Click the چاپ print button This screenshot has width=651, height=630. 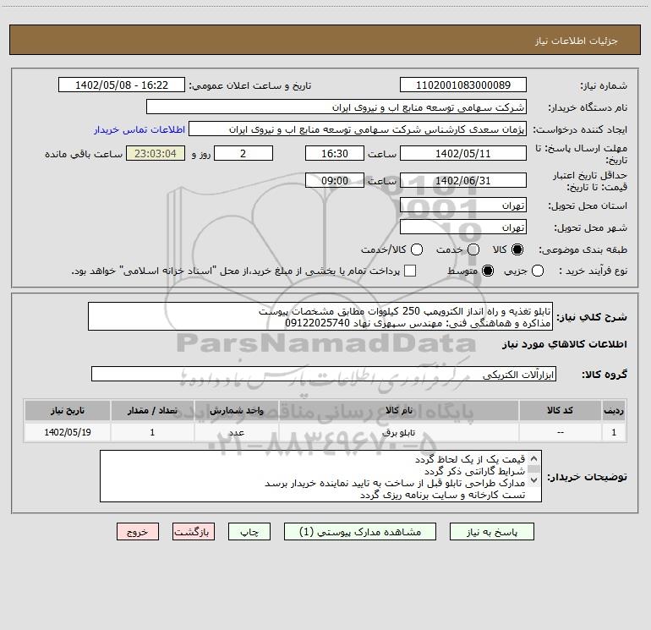[x=249, y=532]
